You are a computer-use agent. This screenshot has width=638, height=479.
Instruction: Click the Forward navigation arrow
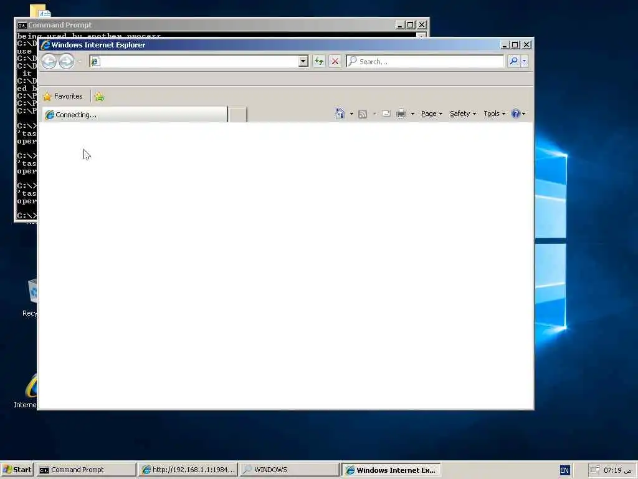click(x=66, y=62)
